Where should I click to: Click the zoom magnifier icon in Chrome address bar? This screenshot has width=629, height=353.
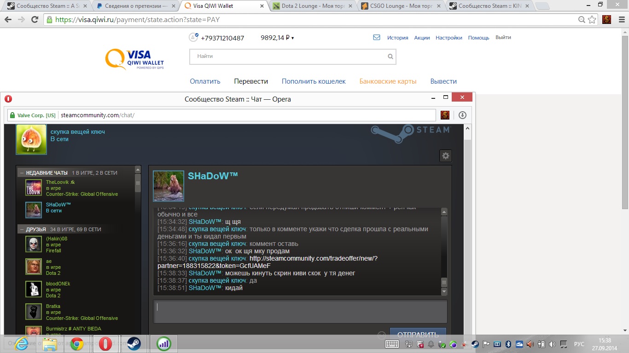click(x=582, y=20)
